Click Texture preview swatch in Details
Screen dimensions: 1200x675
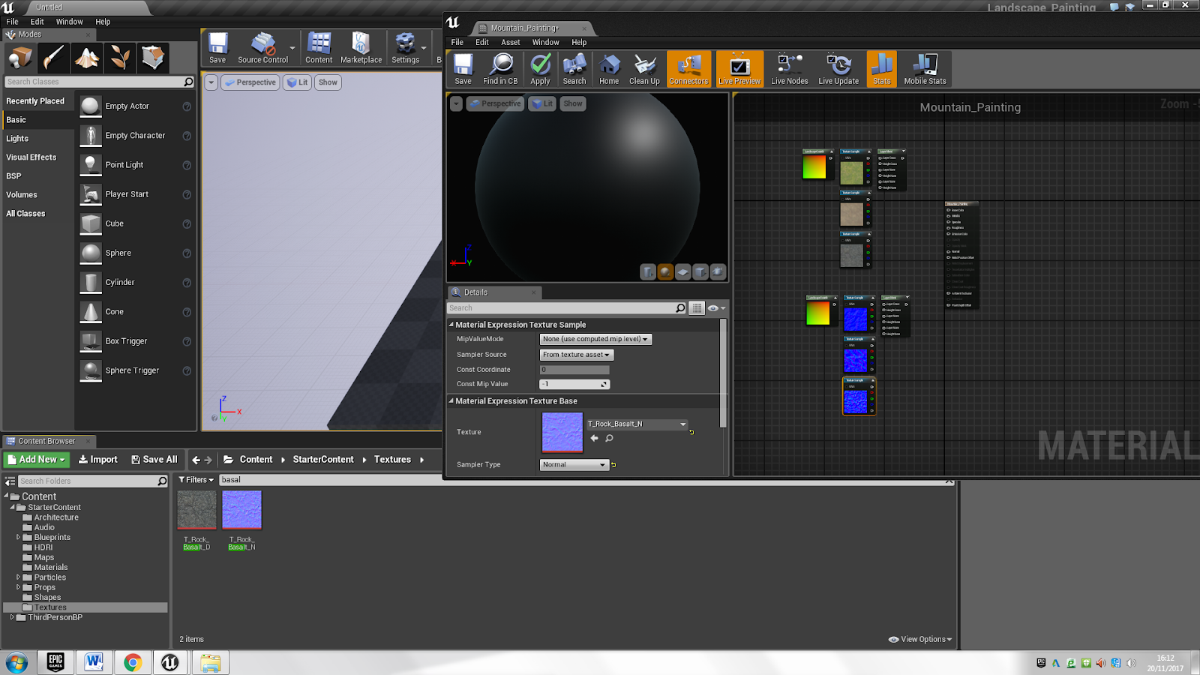[x=562, y=433]
